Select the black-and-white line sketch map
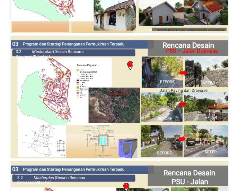Image resolution: width=239 pixels, height=191 pixels. coord(42,140)
